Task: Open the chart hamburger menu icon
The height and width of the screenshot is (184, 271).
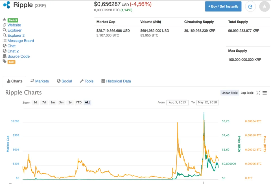Action: 265,93
